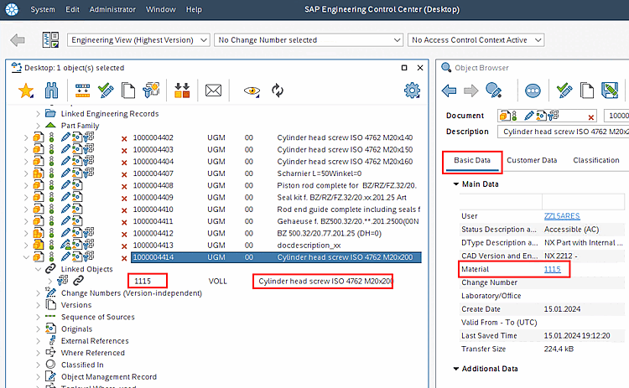Open the Engineering View (Highest Version) dropdown
Viewport: 629px width, 388px height.
pos(138,40)
